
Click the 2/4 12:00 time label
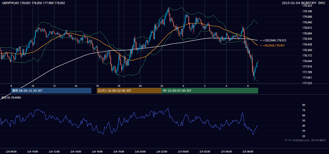(54, 151)
